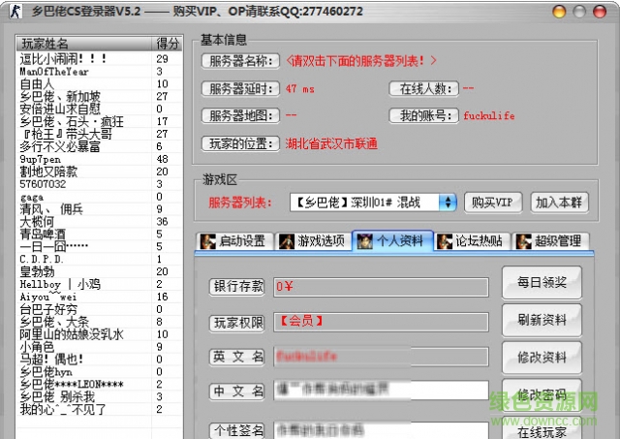Click the 加入本群 button

tap(559, 203)
